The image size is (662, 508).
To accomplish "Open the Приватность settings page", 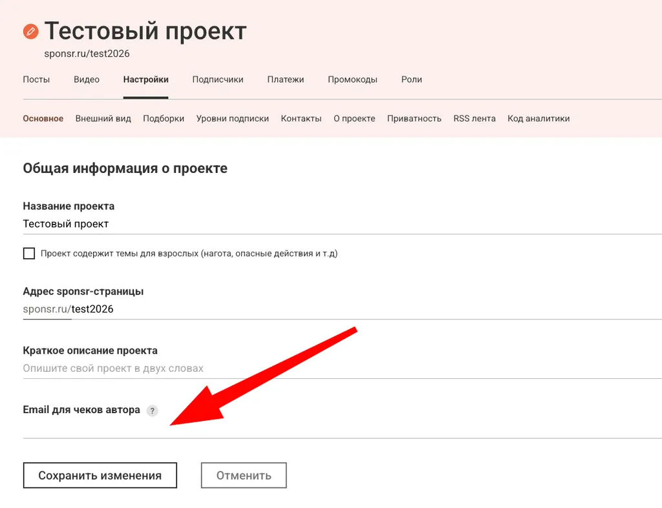I will point(414,119).
